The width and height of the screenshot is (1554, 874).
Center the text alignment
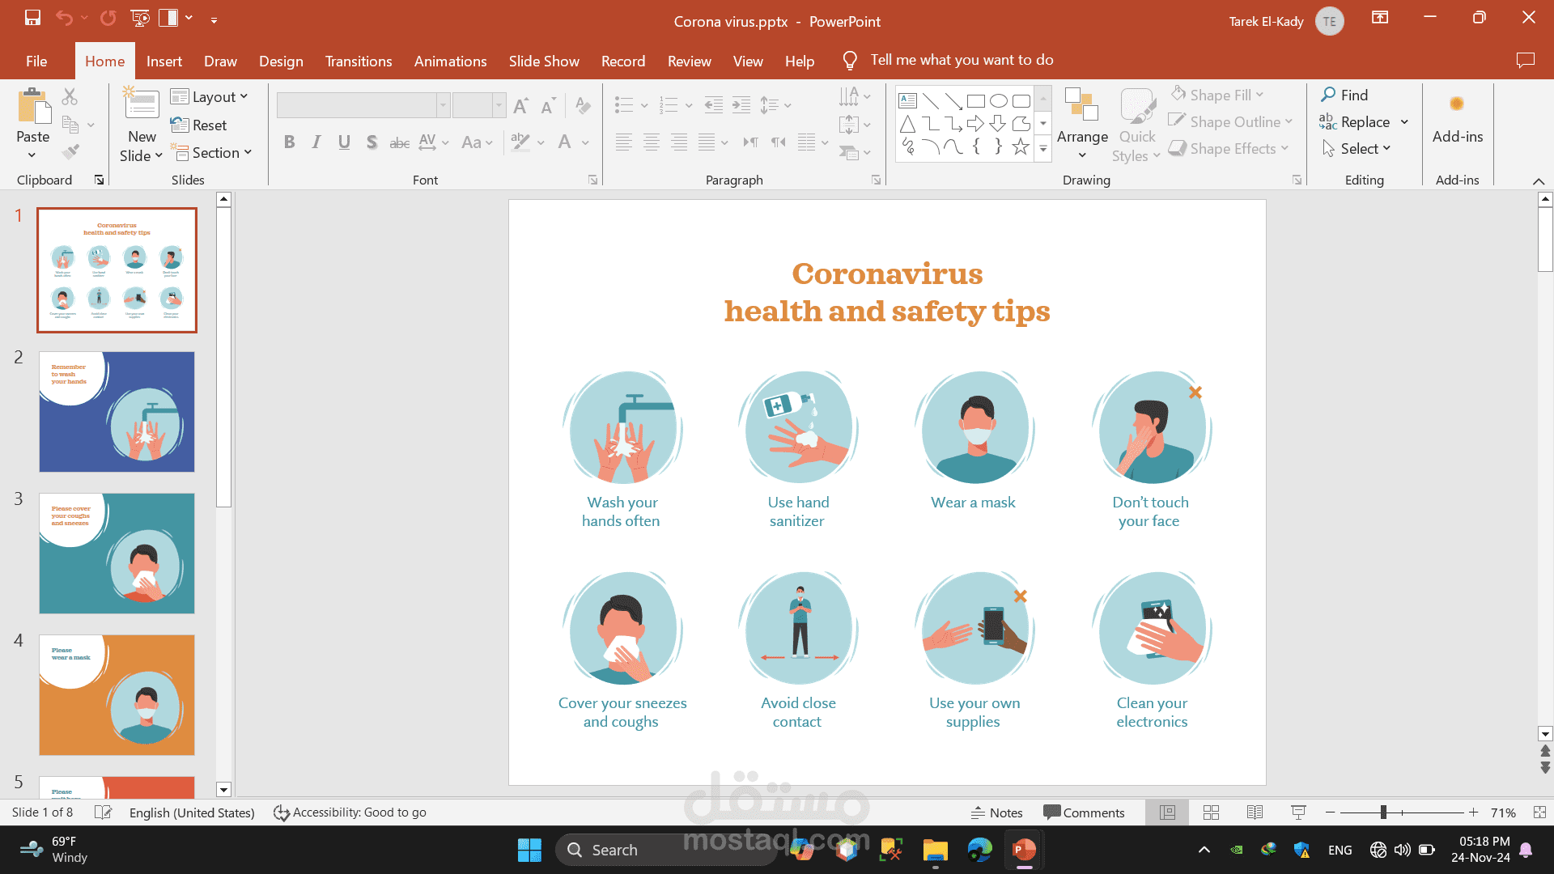click(651, 142)
